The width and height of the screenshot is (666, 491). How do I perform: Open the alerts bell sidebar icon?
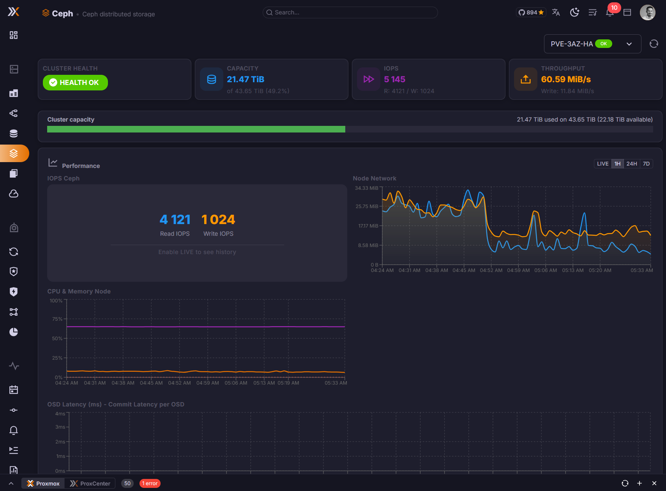(14, 430)
